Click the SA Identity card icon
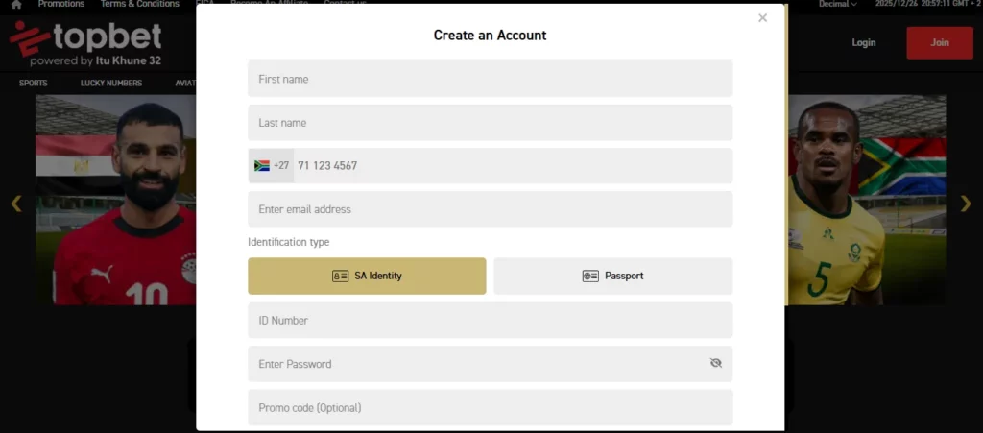This screenshot has height=433, width=983. (x=340, y=276)
